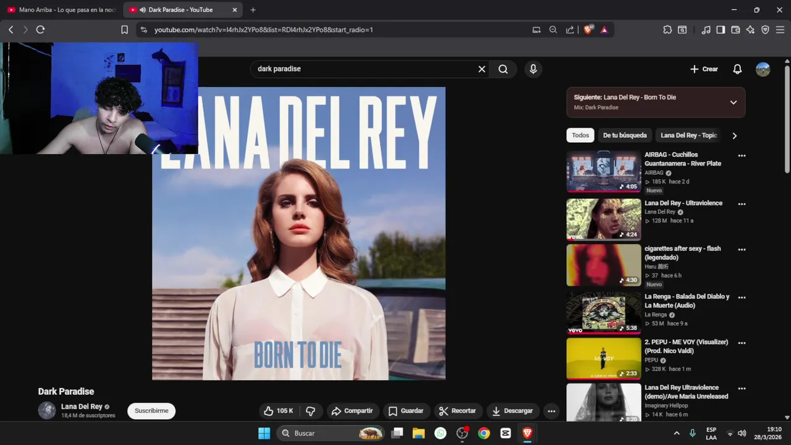View site information icon in address bar
Screen dimensions: 791x445
(x=143, y=30)
